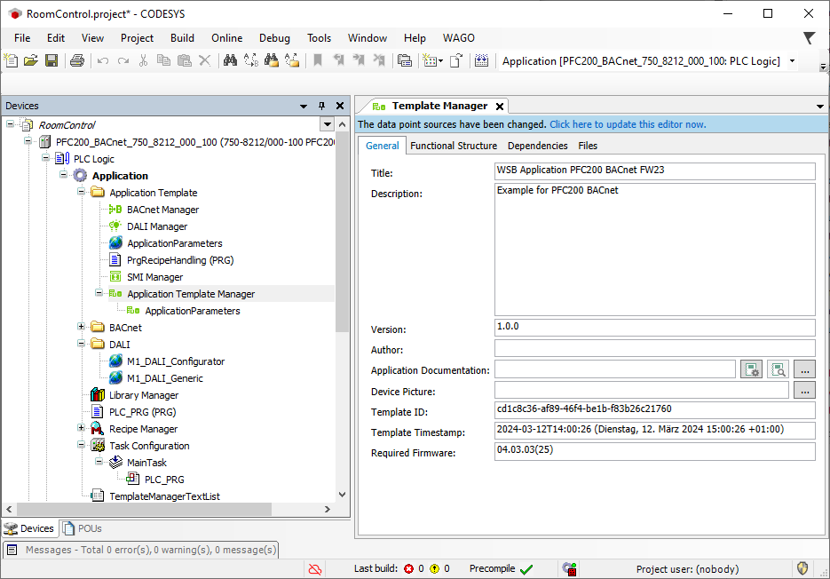Click the Toggle Bookmark icon
Image resolution: width=830 pixels, height=579 pixels.
(x=318, y=61)
